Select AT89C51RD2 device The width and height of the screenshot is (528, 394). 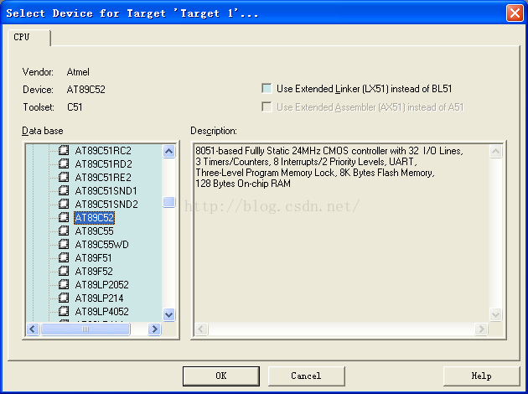103,164
